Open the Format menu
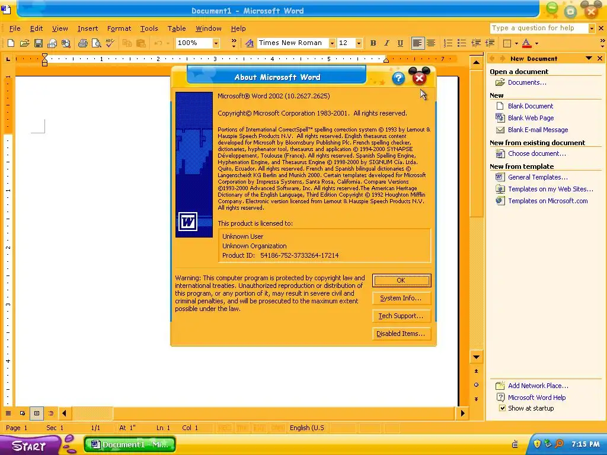Screen dimensions: 607x455 (x=119, y=28)
